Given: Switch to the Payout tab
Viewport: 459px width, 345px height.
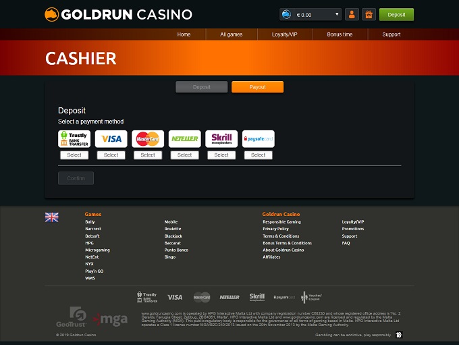Looking at the screenshot, I should click(257, 87).
